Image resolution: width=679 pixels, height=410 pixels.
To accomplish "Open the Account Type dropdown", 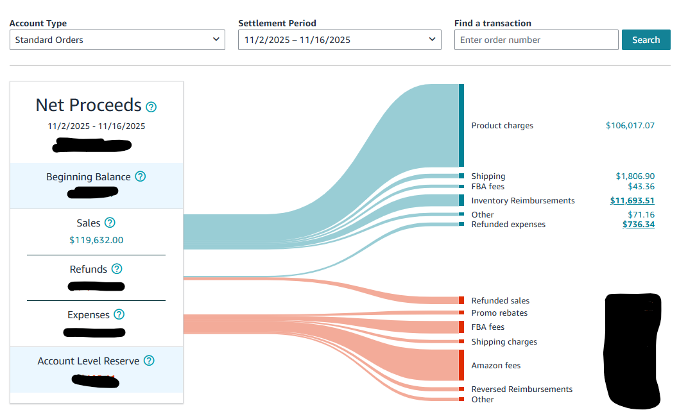I will point(117,40).
